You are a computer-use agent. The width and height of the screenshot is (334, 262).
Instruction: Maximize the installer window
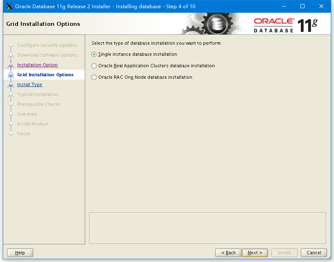(302, 7)
